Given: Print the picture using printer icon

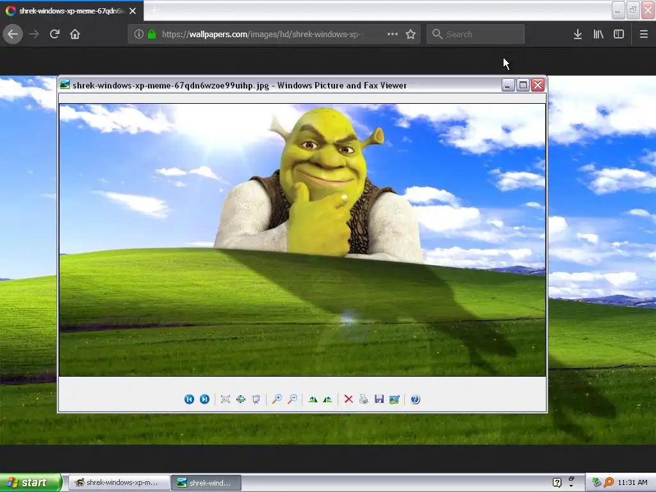Looking at the screenshot, I should pos(364,399).
